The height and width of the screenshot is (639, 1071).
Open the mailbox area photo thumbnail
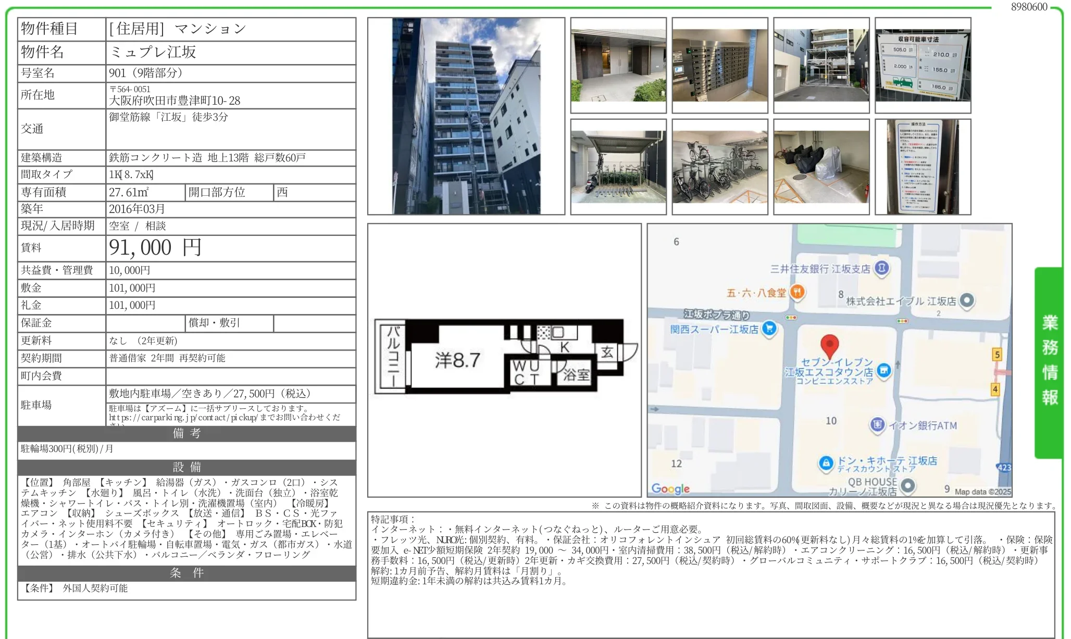click(x=719, y=66)
